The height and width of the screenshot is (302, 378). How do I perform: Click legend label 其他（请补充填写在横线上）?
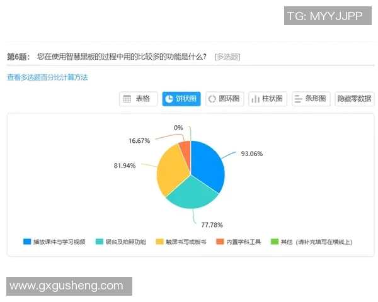pos(317,242)
